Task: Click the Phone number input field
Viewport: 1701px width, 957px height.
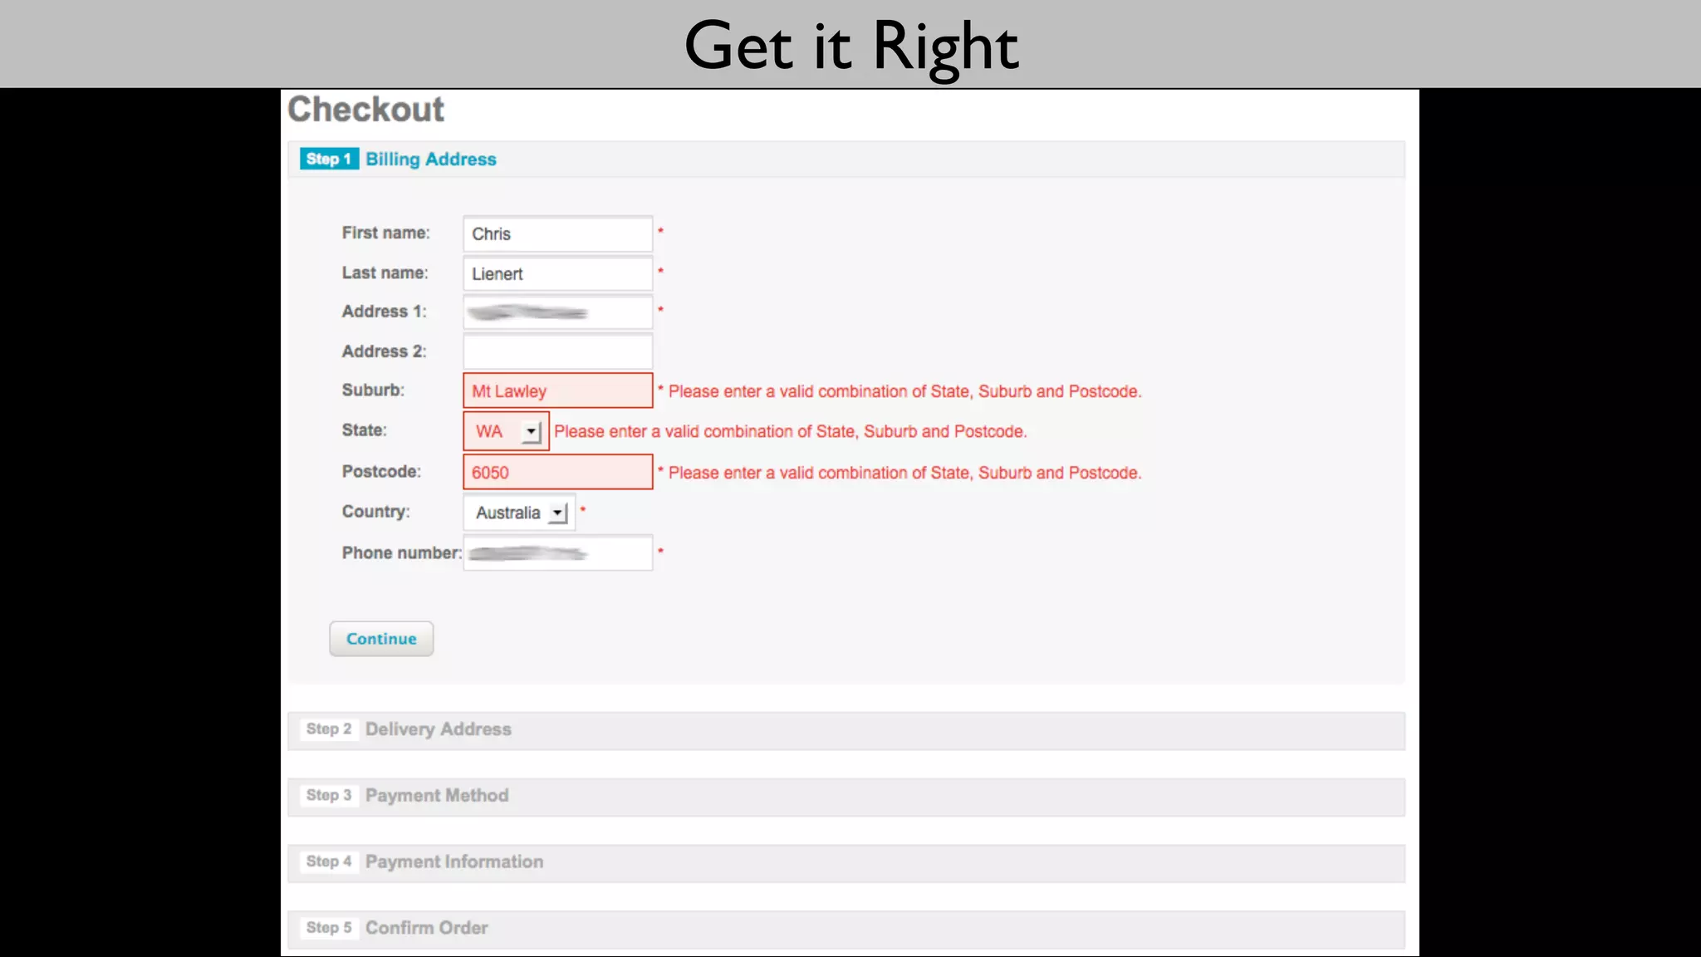Action: 557,553
